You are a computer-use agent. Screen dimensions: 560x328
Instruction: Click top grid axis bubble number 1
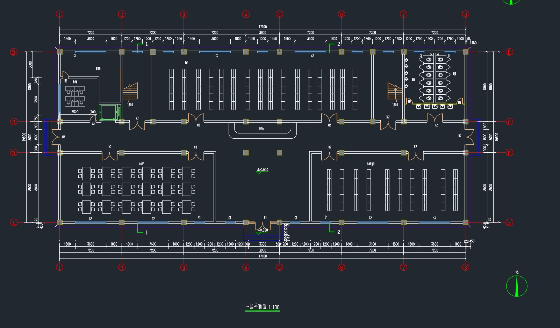click(60, 14)
